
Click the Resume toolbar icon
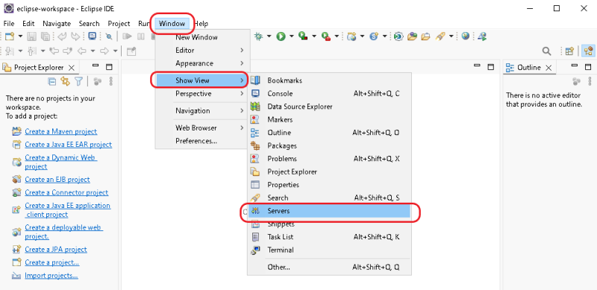[127, 37]
